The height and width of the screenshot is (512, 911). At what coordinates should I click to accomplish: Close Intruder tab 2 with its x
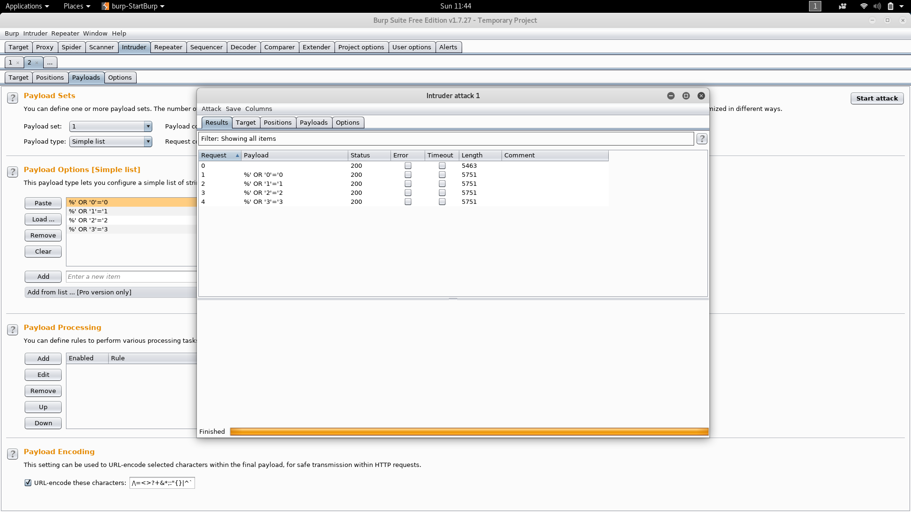pyautogui.click(x=37, y=63)
